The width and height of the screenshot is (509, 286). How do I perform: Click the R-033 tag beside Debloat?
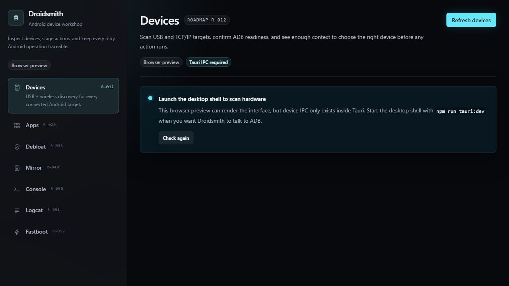pyautogui.click(x=56, y=146)
